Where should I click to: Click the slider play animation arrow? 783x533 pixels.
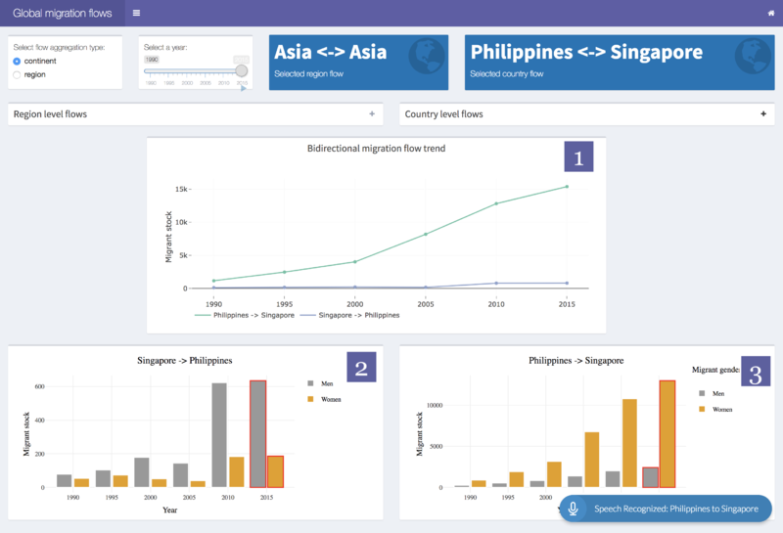coord(244,88)
